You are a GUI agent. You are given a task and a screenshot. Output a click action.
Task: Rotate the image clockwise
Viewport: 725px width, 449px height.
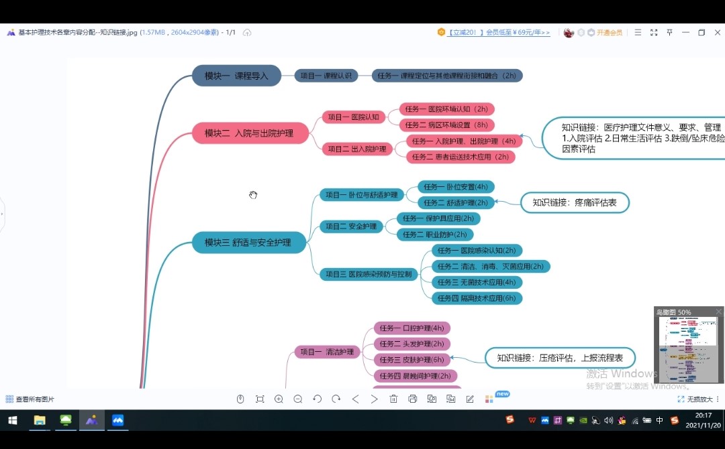(336, 399)
